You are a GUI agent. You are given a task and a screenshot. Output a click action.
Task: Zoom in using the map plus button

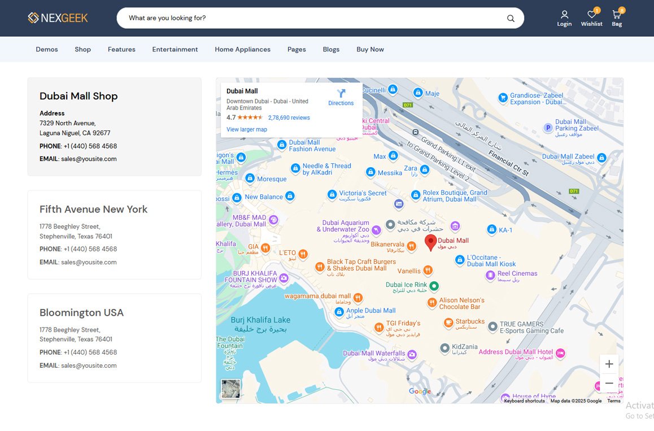tap(609, 364)
